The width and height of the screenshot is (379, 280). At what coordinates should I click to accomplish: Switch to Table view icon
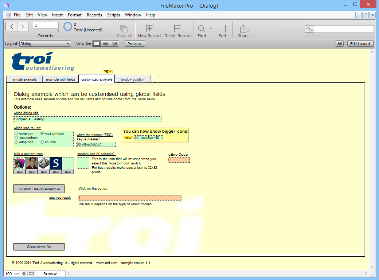tap(114, 44)
